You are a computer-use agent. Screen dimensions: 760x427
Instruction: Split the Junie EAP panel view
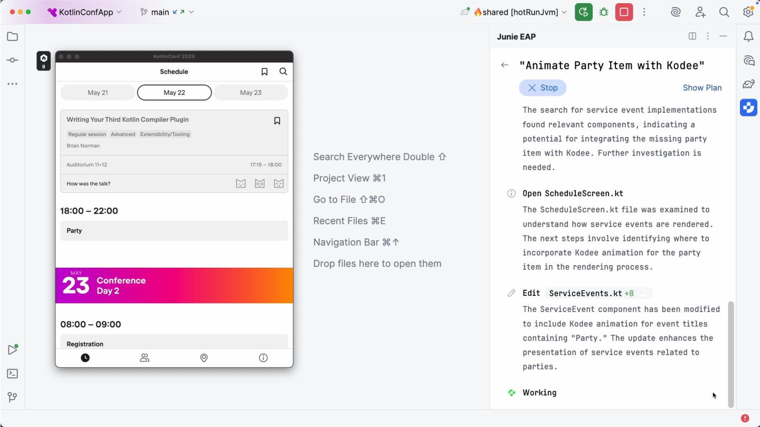(692, 36)
